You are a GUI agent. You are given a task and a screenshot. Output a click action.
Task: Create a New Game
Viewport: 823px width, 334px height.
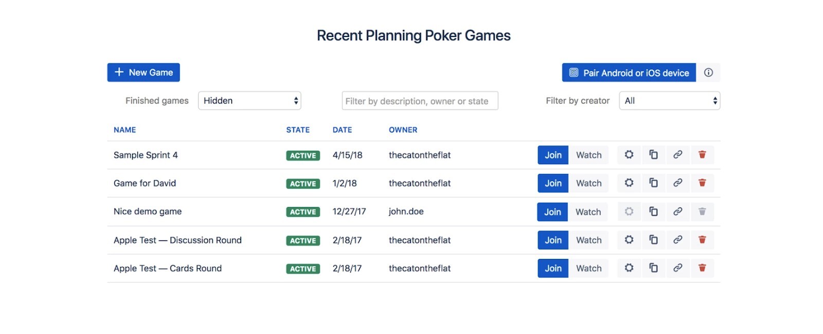(x=144, y=72)
